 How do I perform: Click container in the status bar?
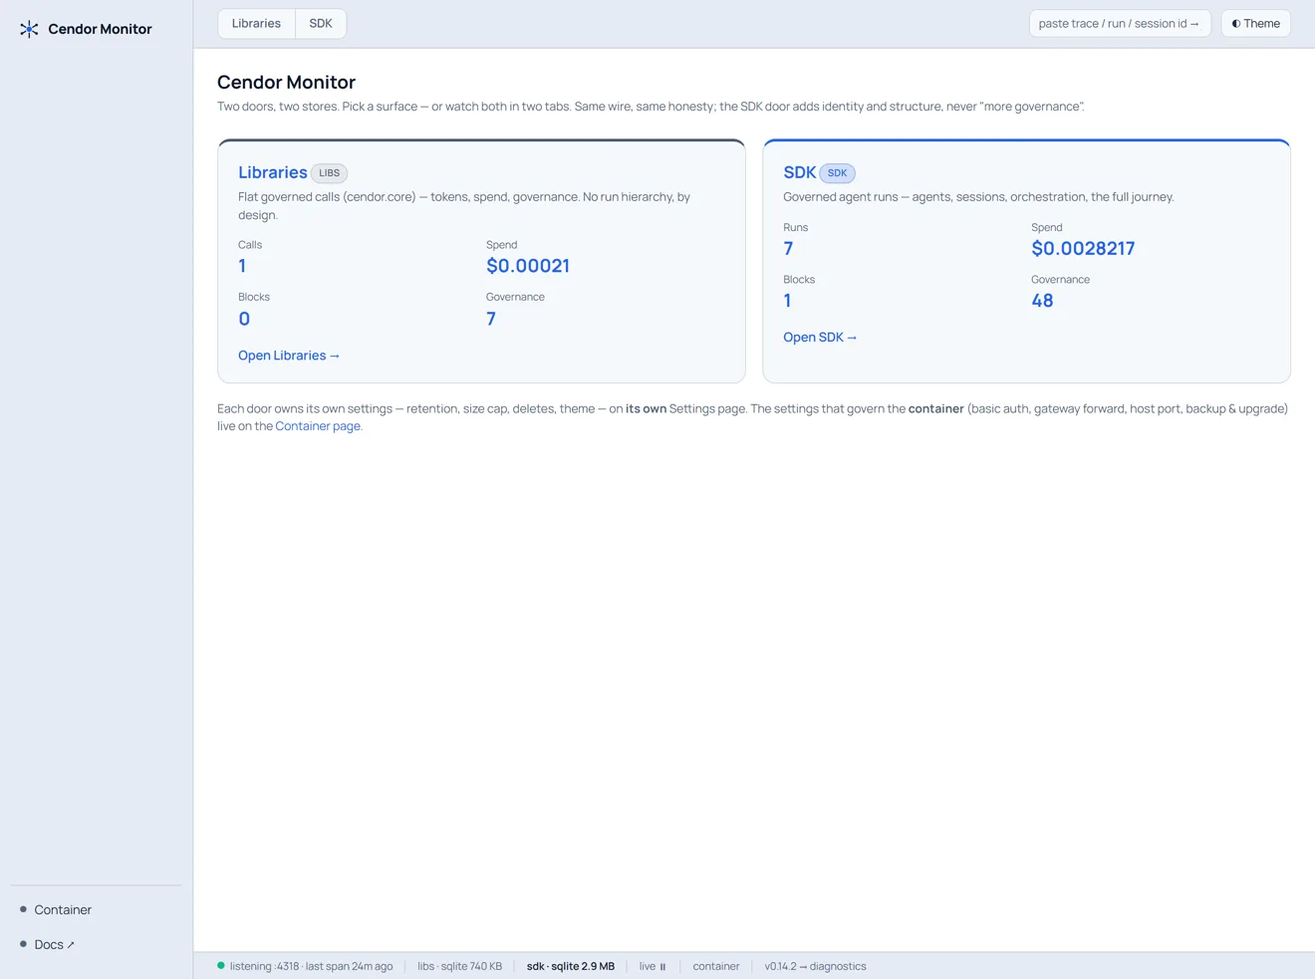pyautogui.click(x=716, y=966)
